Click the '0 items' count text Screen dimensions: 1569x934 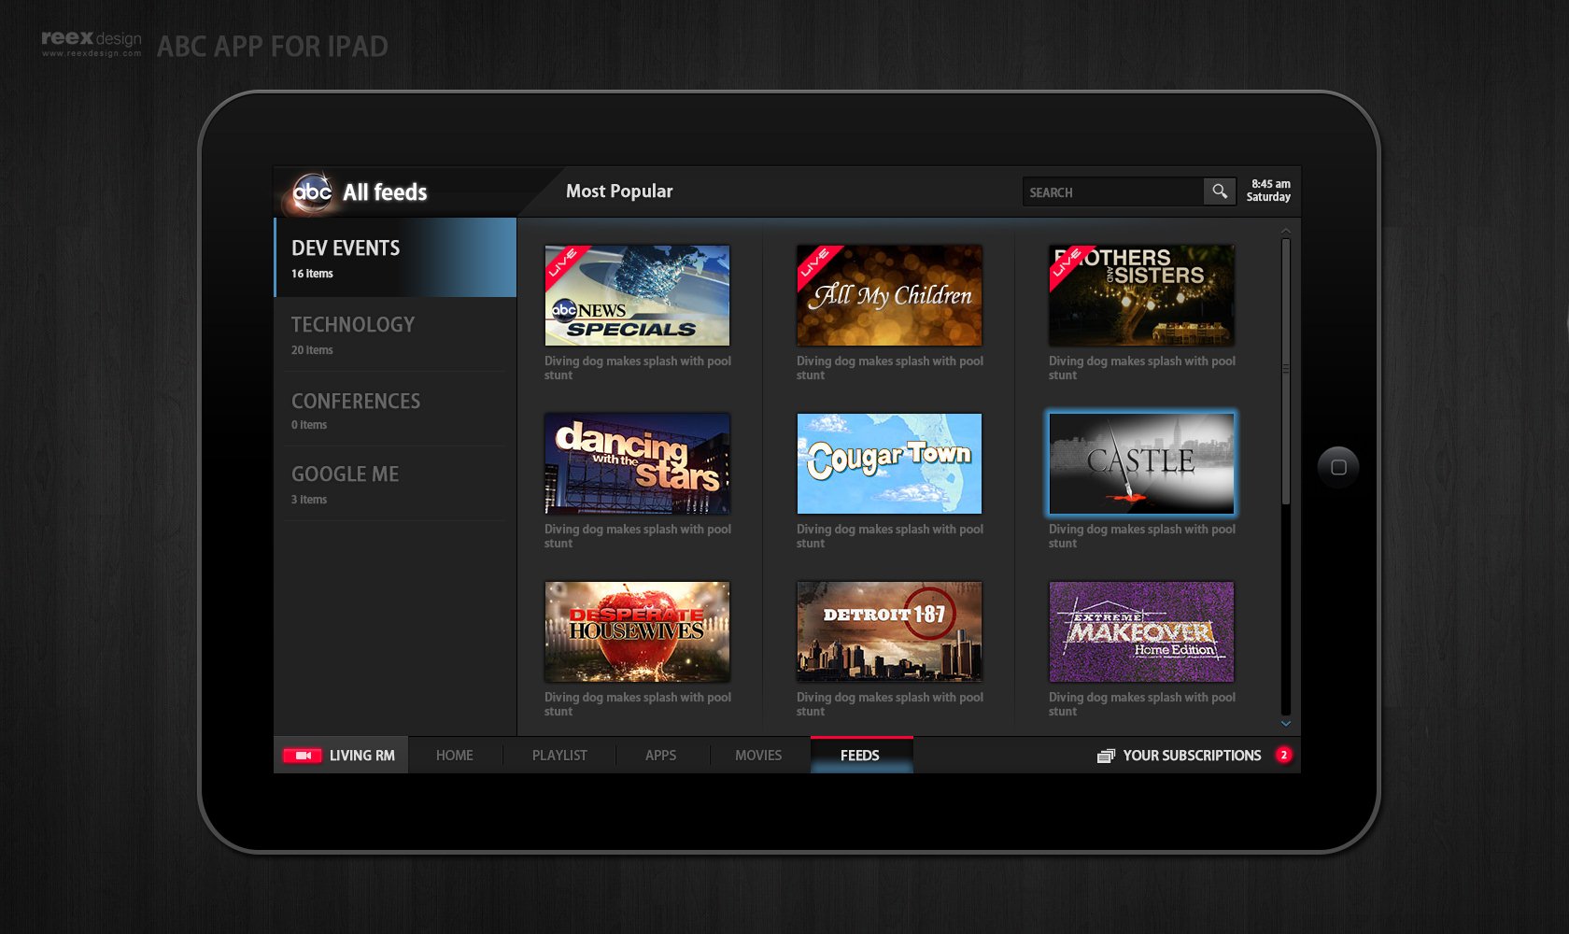click(x=309, y=425)
